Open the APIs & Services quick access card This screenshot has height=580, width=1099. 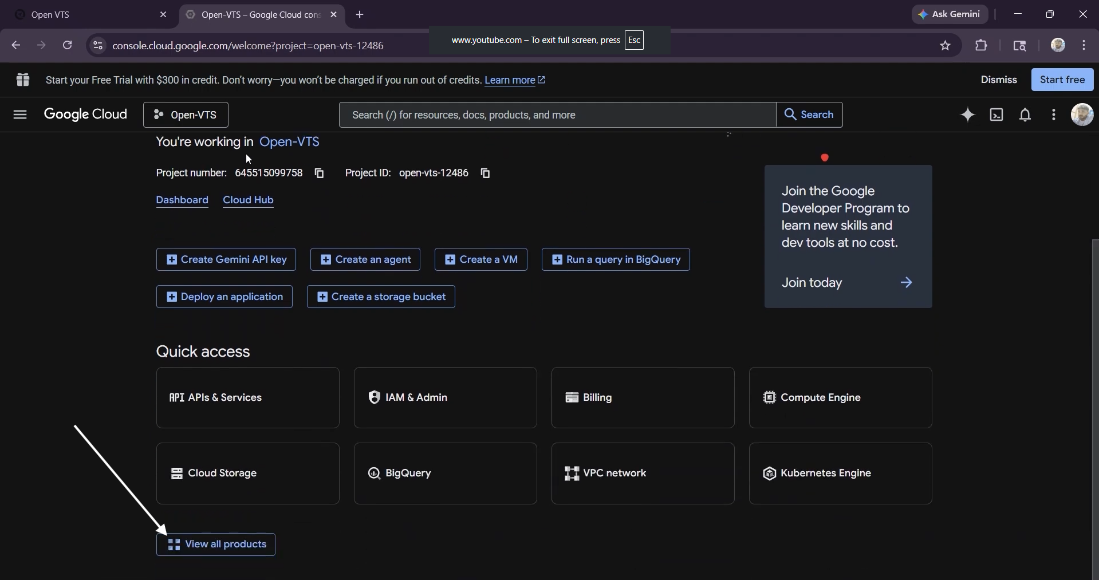pos(248,398)
